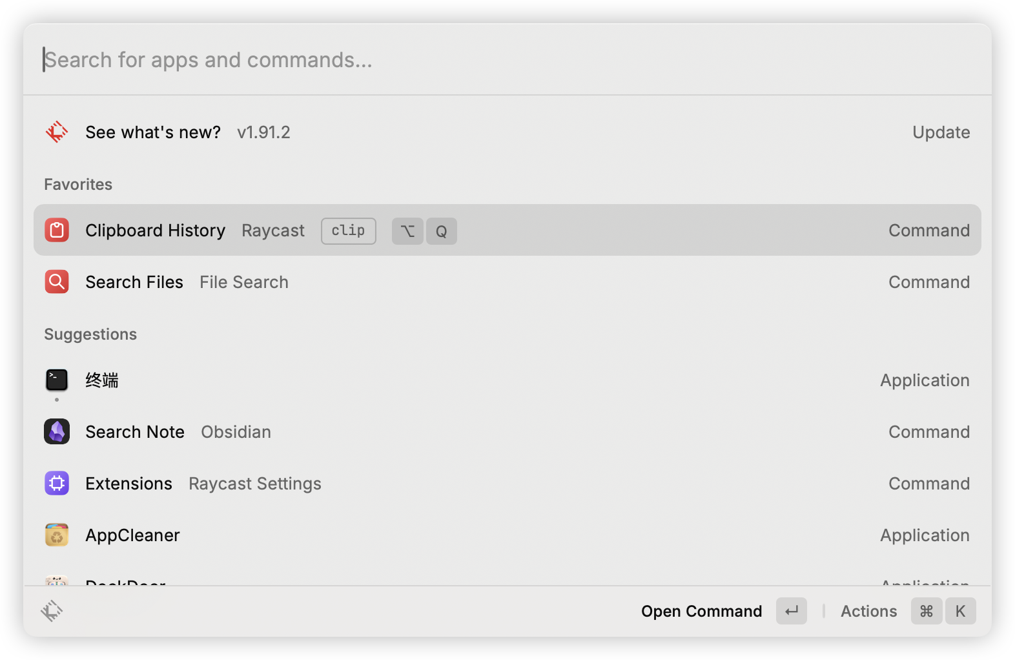Click the Q key badge on Clipboard History

442,231
